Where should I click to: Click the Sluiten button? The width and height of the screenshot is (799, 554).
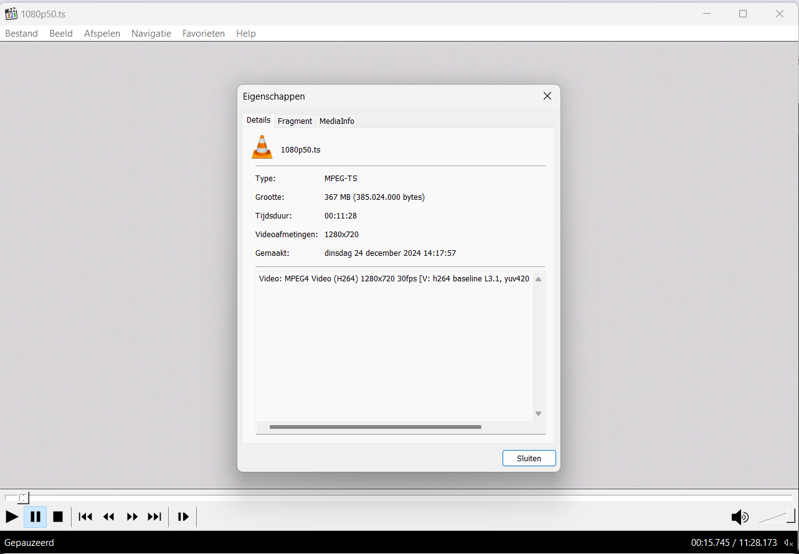coord(529,458)
